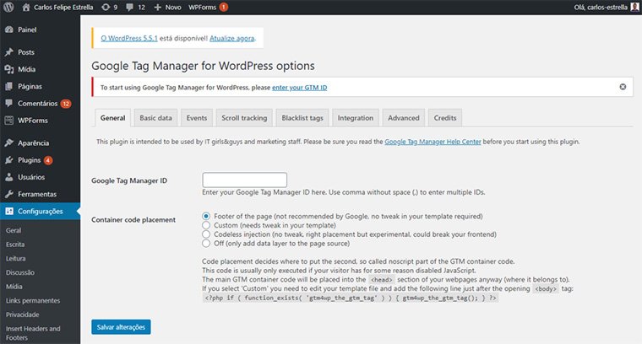The width and height of the screenshot is (642, 344).
Task: Select Custom placement radio option
Action: [x=206, y=225]
